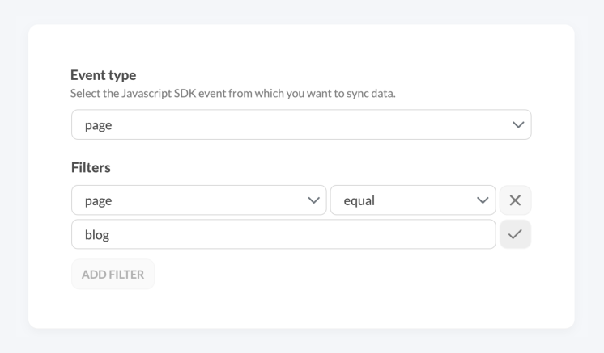
Task: Open the Event type dropdown showing 'page'
Action: click(x=301, y=124)
